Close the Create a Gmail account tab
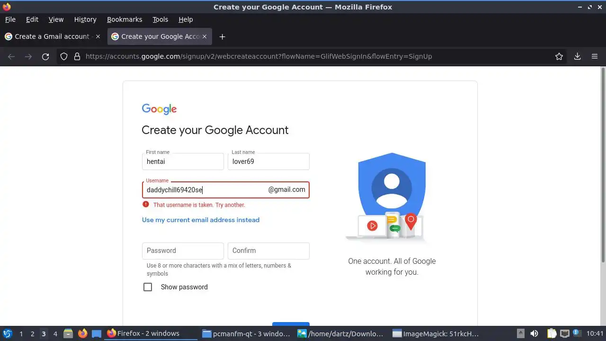The width and height of the screenshot is (606, 341). tap(98, 36)
